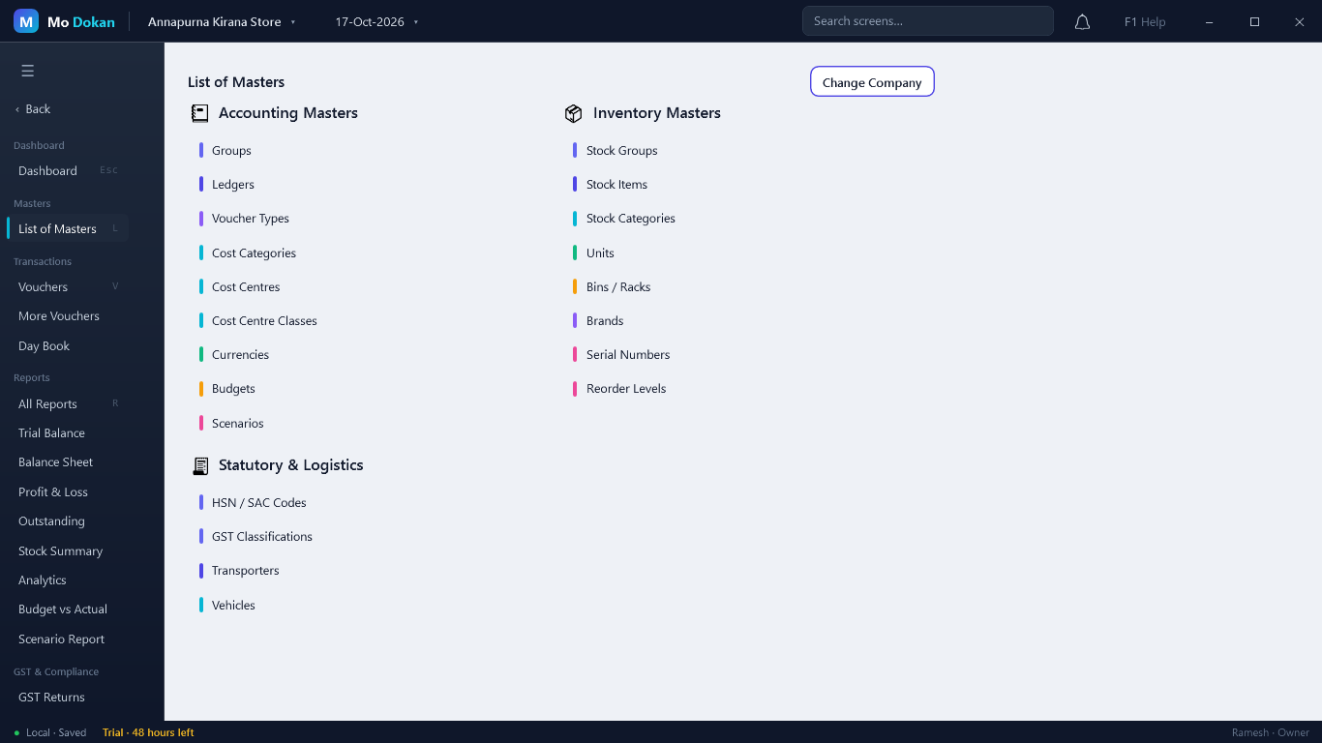Open Day Book in the sidebar

coord(68,345)
